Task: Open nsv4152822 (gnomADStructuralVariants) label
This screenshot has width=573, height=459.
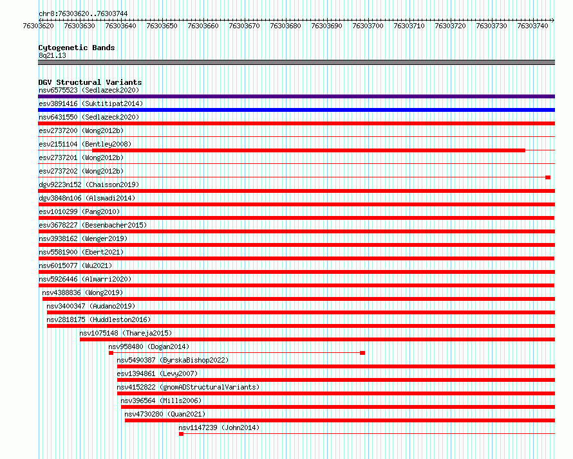Action: click(x=188, y=387)
